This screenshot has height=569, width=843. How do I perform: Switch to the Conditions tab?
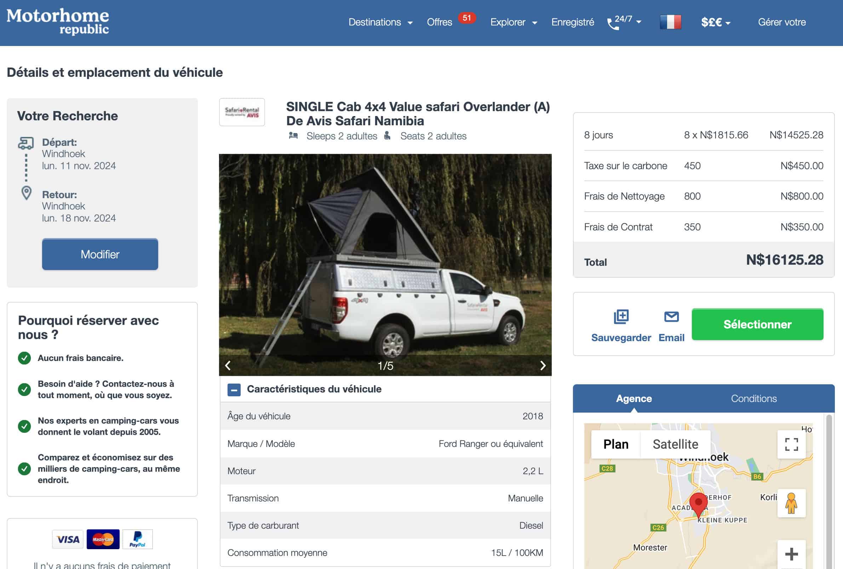click(753, 398)
